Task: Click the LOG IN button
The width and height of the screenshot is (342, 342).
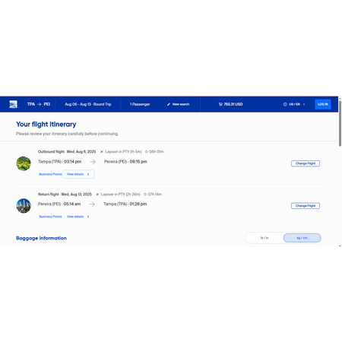Action: pos(323,104)
